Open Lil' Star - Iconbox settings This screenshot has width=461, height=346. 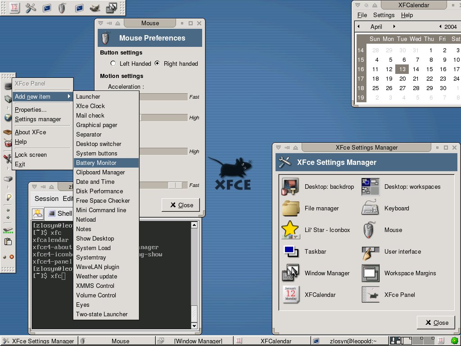pyautogui.click(x=316, y=230)
